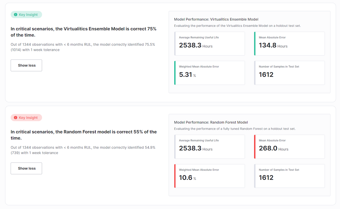Click the fully tuned Random Forest subtitle
340x209 pixels.
235,129
